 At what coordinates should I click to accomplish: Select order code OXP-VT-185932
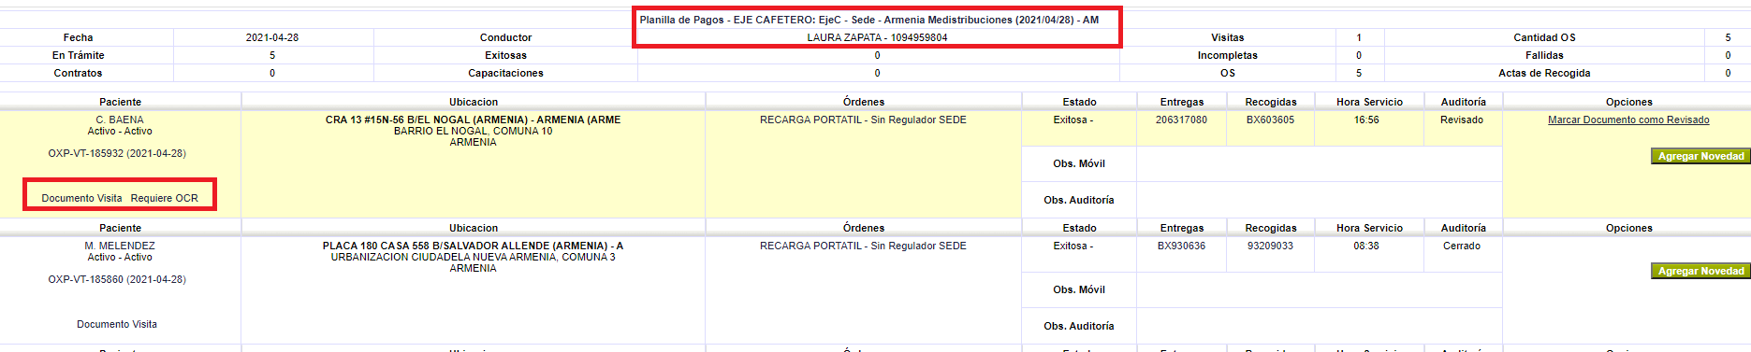tap(117, 153)
